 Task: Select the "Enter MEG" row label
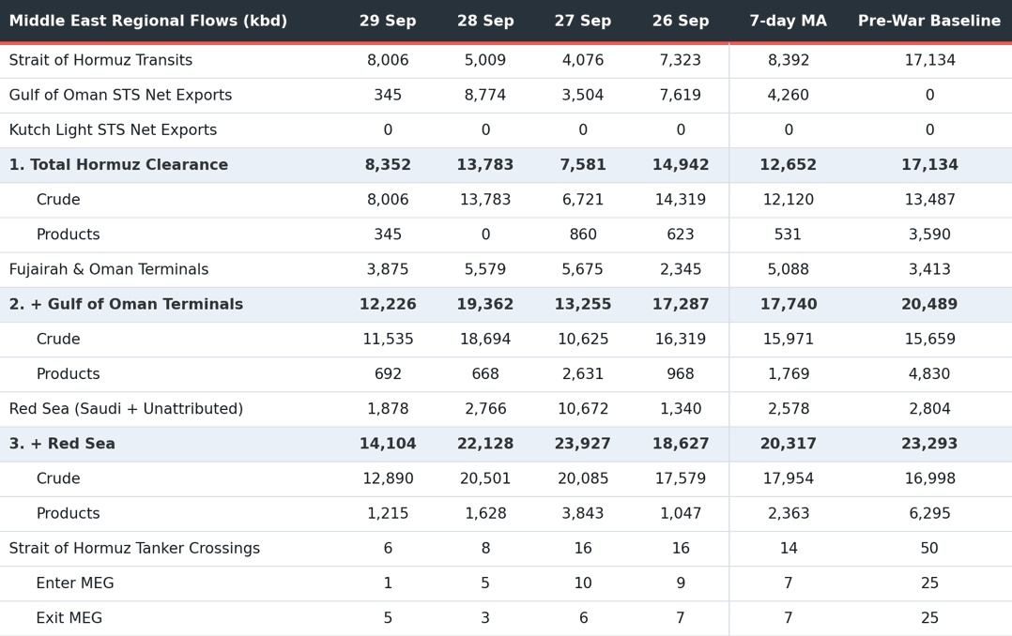click(x=75, y=583)
